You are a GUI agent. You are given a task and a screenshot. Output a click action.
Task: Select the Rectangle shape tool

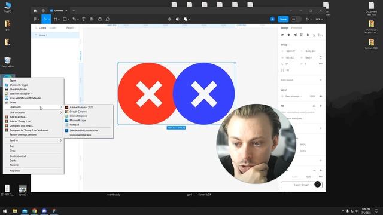click(65, 19)
